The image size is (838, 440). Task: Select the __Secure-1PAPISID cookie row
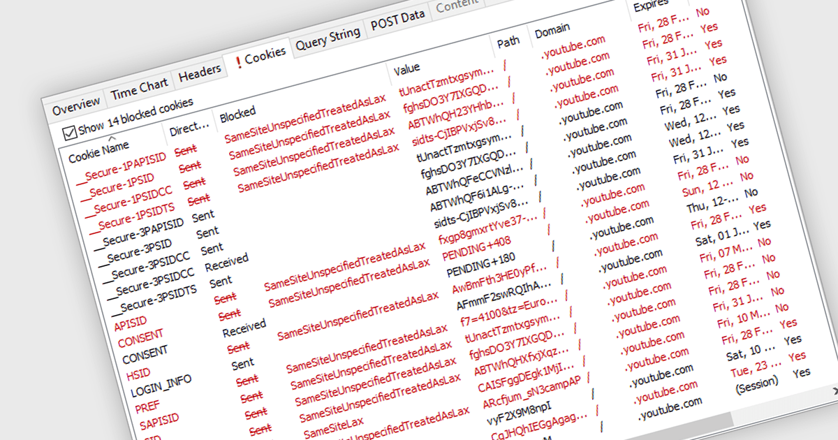click(x=122, y=168)
